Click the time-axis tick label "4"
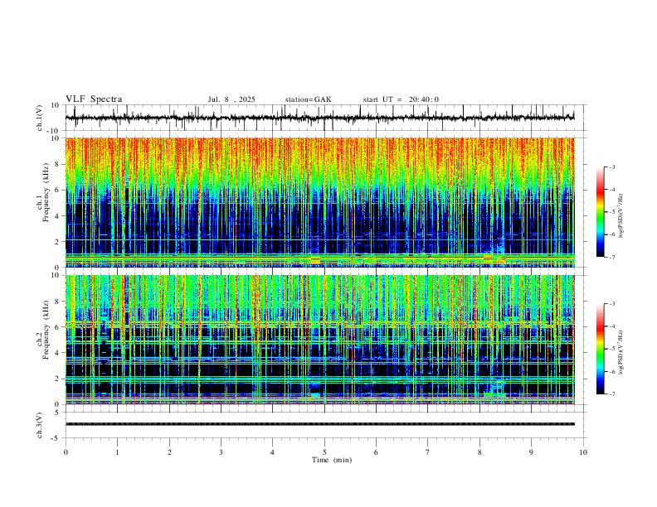 coord(272,452)
